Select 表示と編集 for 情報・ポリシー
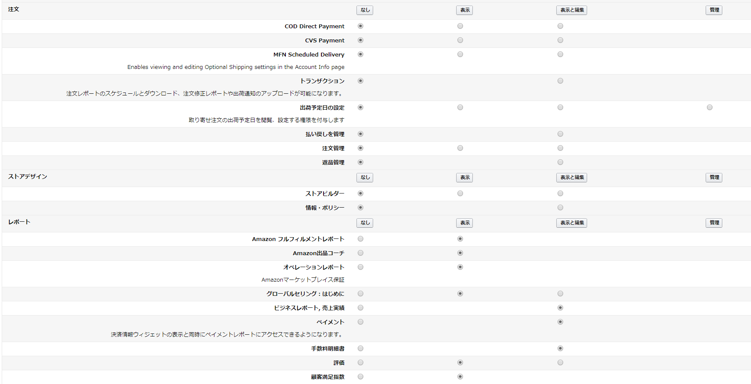Image resolution: width=751 pixels, height=384 pixels. point(560,208)
